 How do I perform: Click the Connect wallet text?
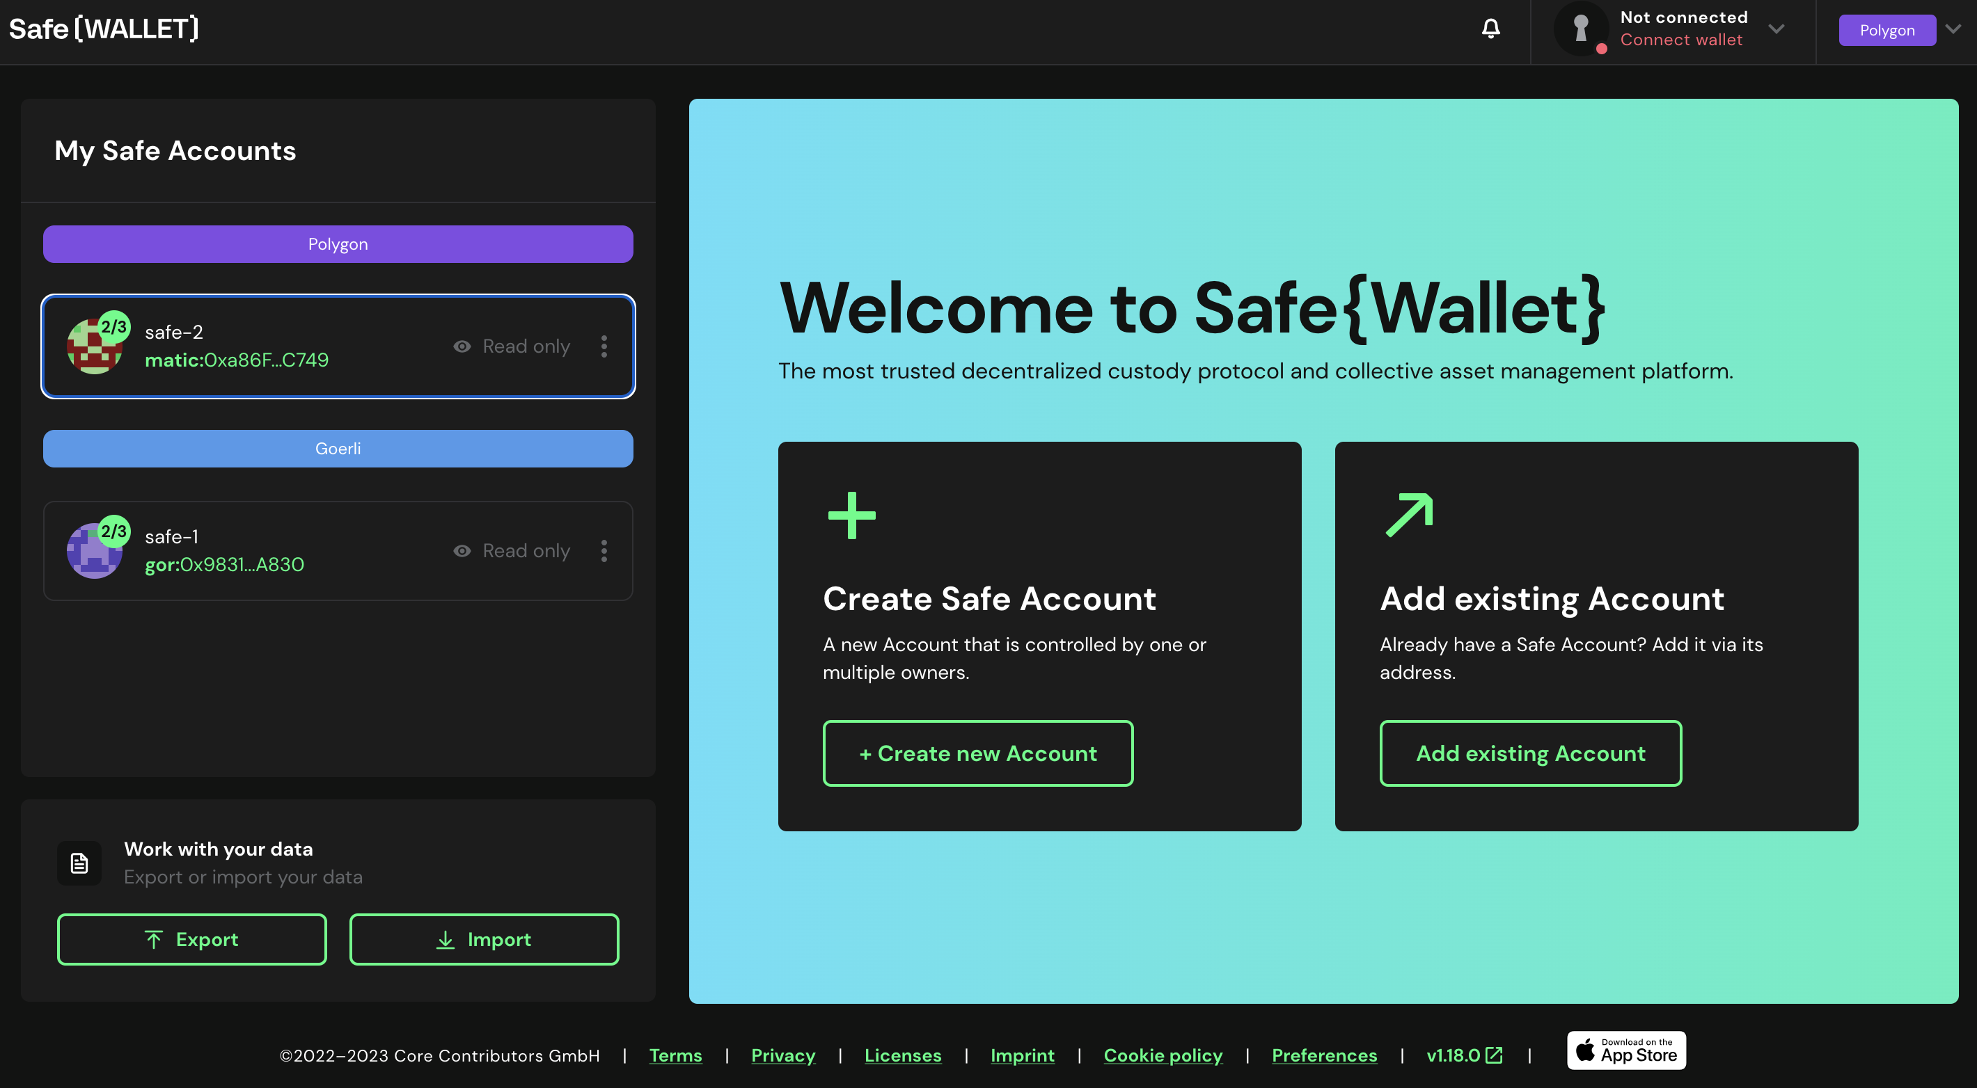click(1680, 40)
